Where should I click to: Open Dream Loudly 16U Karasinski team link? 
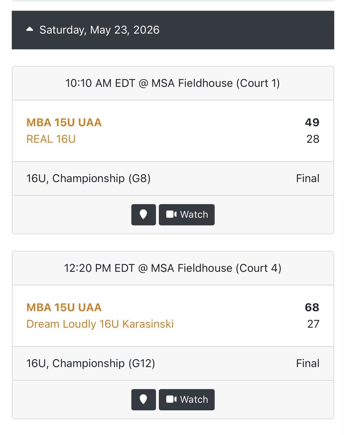pos(100,324)
